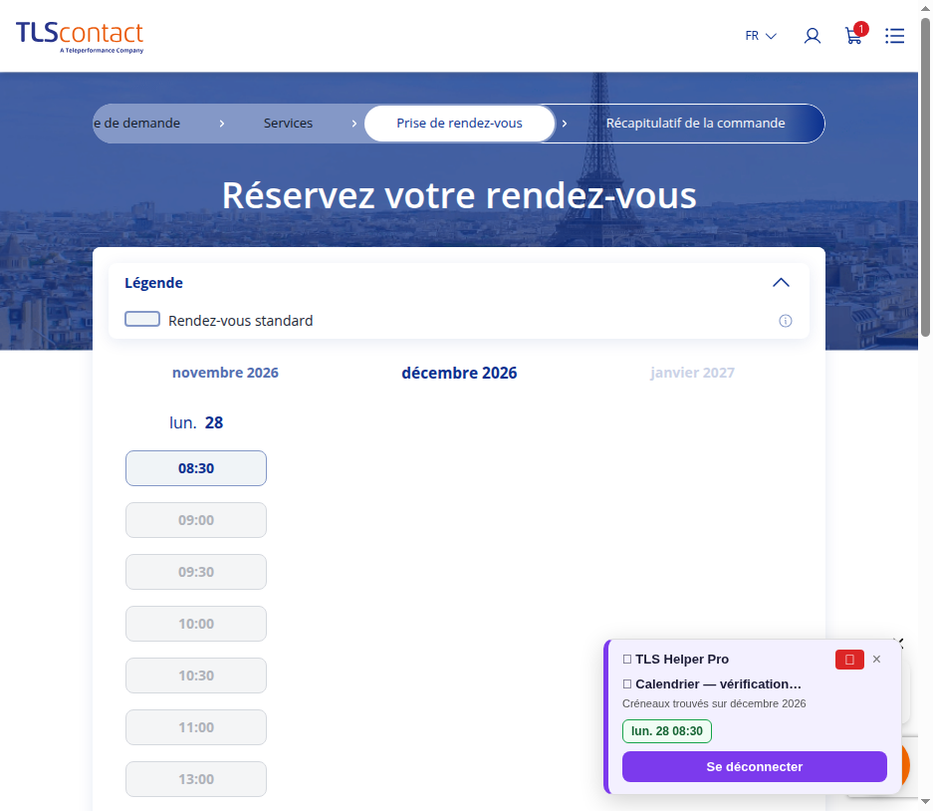Click the red button in TLS Helper Pro

click(x=849, y=660)
